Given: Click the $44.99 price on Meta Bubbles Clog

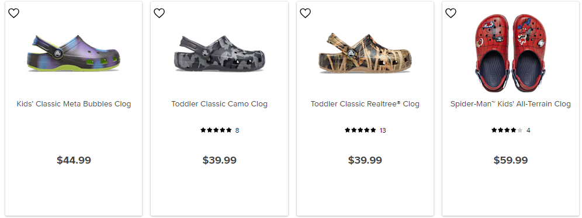Looking at the screenshot, I should 74,160.
